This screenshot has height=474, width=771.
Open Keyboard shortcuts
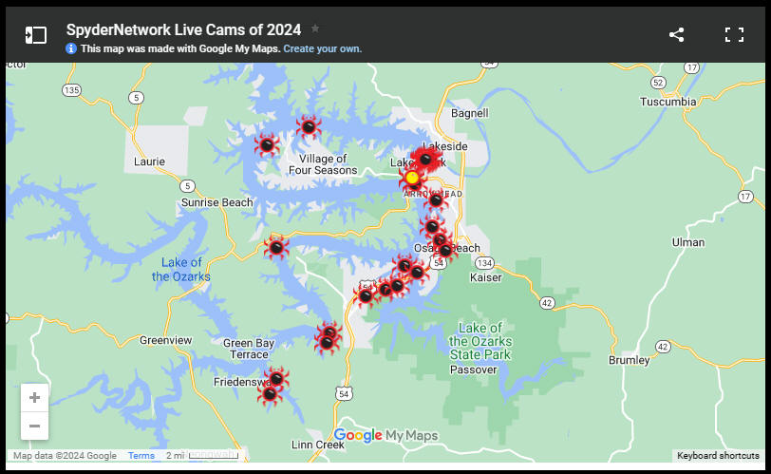pyautogui.click(x=718, y=455)
